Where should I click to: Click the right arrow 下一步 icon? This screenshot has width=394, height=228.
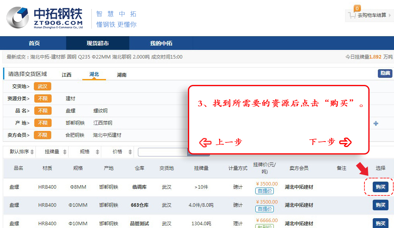point(345,142)
